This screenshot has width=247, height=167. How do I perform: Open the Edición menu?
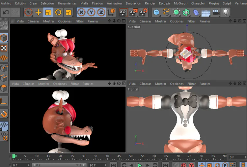click(x=20, y=3)
